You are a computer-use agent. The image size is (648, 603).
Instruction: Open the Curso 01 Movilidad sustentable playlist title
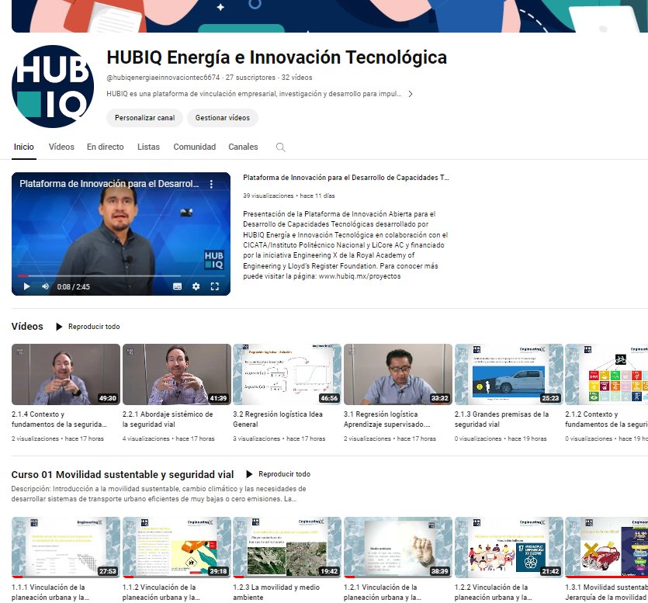(x=123, y=474)
